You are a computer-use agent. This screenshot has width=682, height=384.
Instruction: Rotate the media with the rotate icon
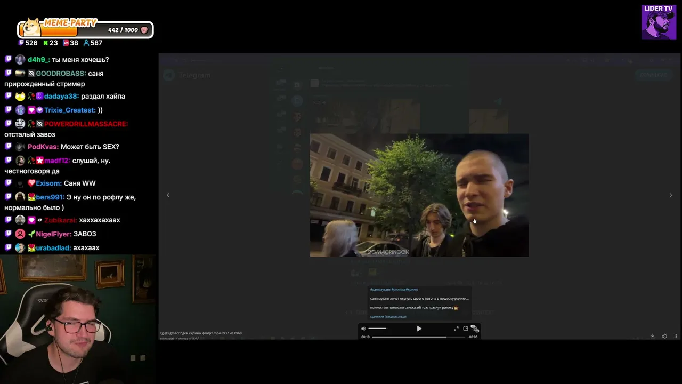click(x=664, y=336)
